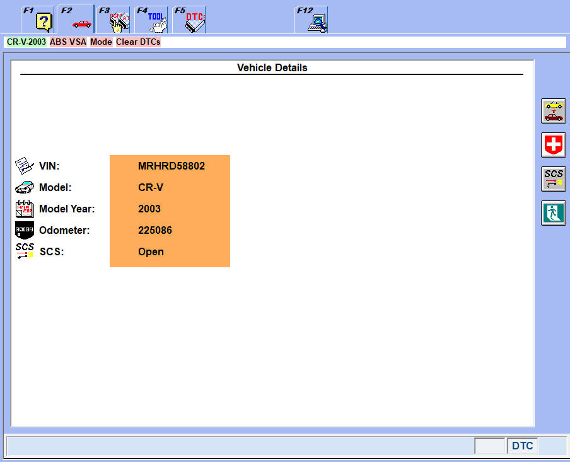
Task: Click the empty status box beside DTC
Action: [x=490, y=446]
